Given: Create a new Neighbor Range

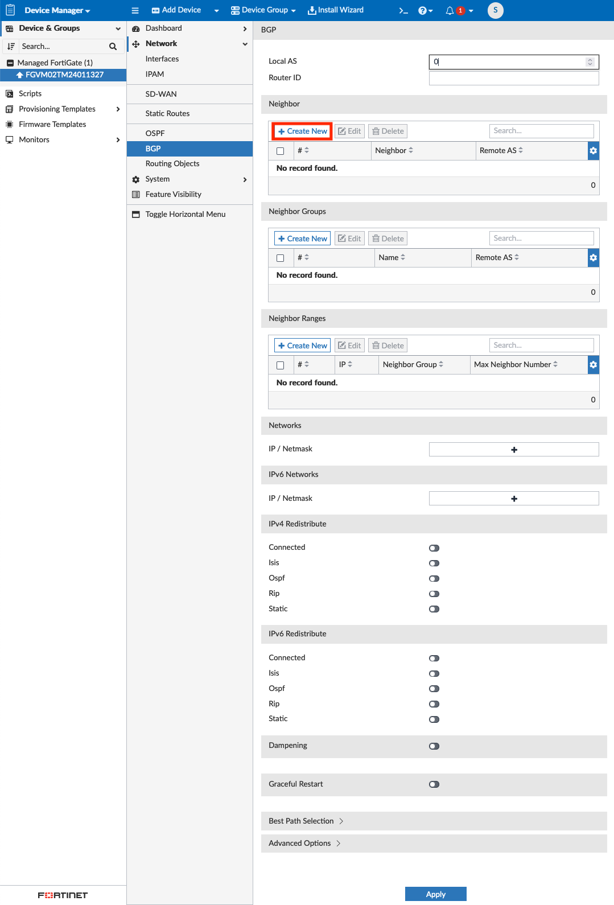Looking at the screenshot, I should click(303, 345).
